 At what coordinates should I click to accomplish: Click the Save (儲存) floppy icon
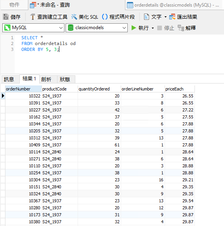(x=6, y=17)
